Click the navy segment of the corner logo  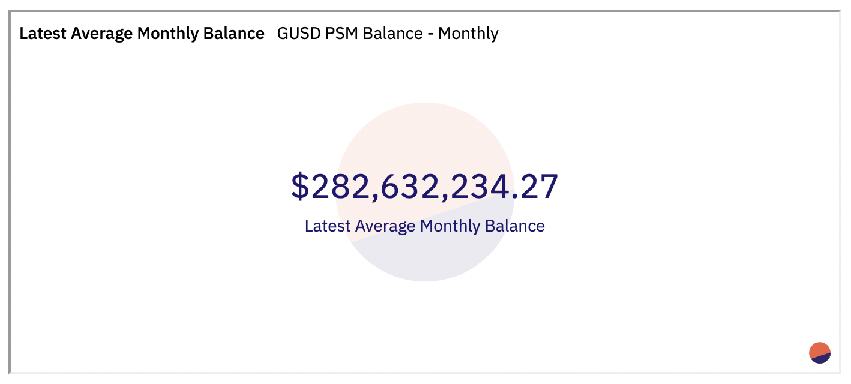823,359
